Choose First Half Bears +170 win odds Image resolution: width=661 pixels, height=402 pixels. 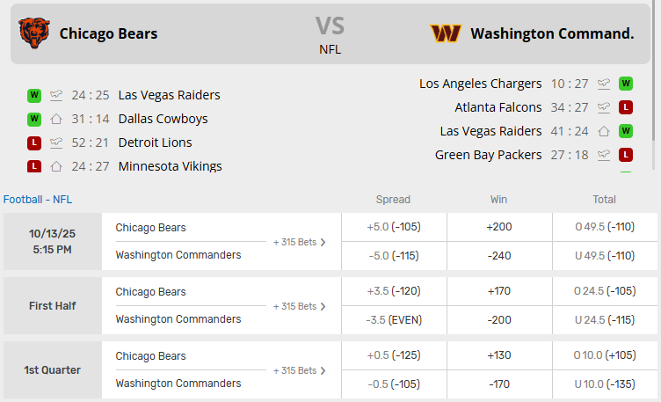coord(498,291)
